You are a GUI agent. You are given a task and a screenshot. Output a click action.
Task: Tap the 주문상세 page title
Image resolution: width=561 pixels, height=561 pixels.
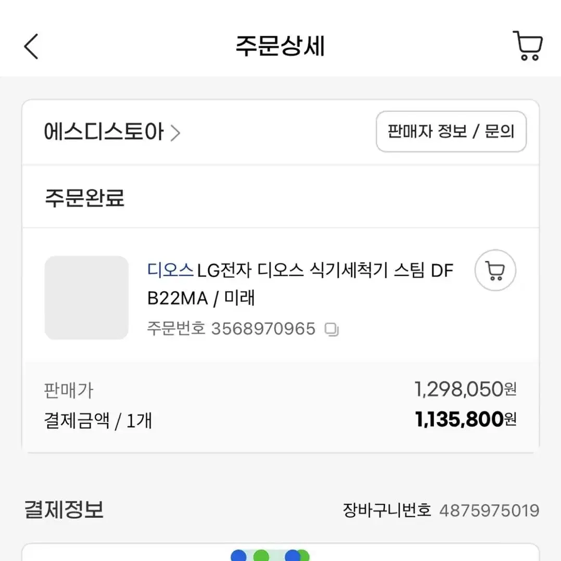(280, 46)
